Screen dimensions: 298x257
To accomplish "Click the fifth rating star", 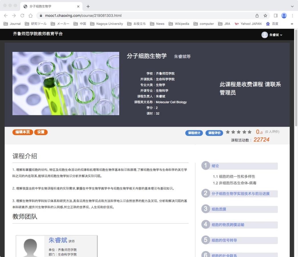I will 250,132.
